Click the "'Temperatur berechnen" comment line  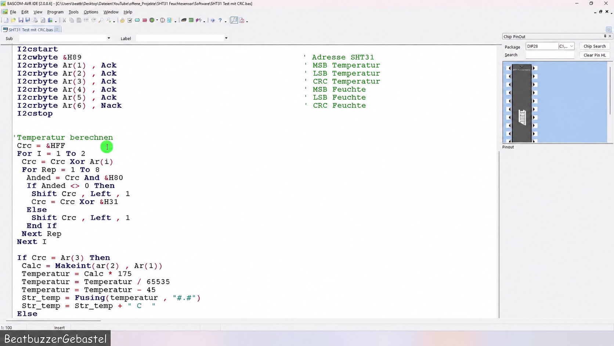(x=63, y=138)
